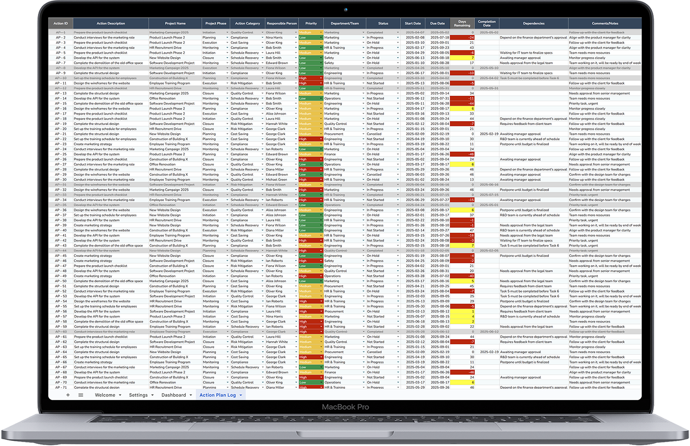The height and width of the screenshot is (446, 690).
Task: Select the Action Plan Log sheet tab
Action: pos(218,395)
